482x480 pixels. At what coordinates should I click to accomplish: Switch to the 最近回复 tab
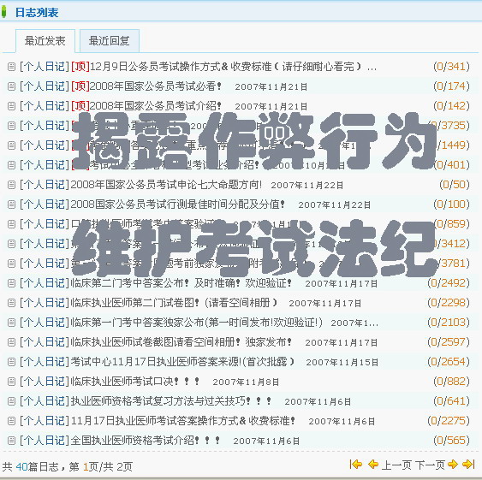[110, 41]
